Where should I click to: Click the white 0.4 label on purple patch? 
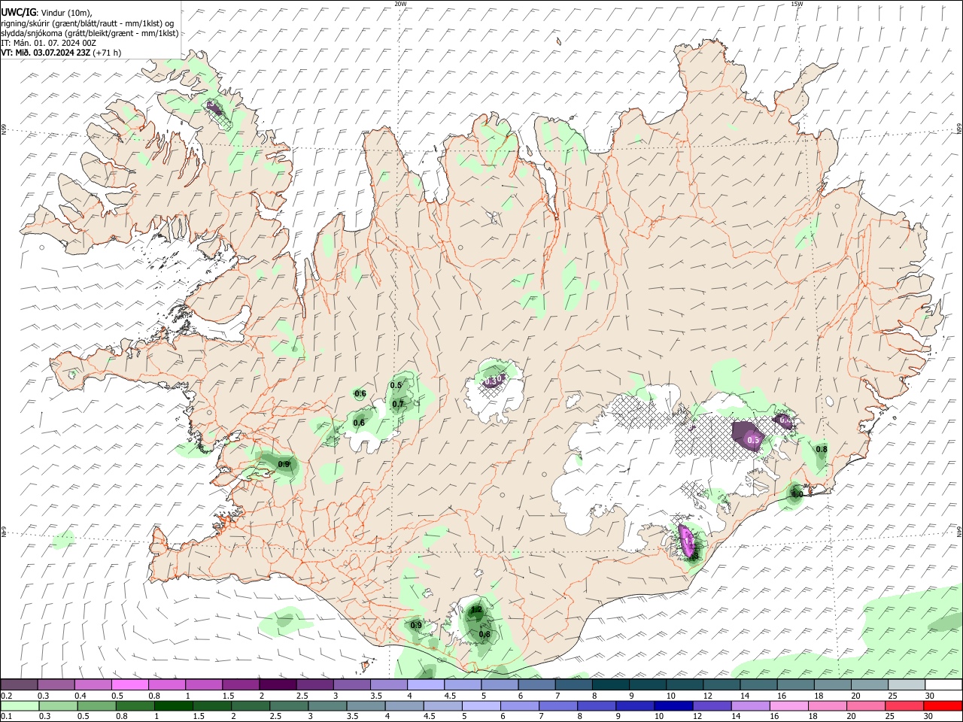[x=785, y=420]
